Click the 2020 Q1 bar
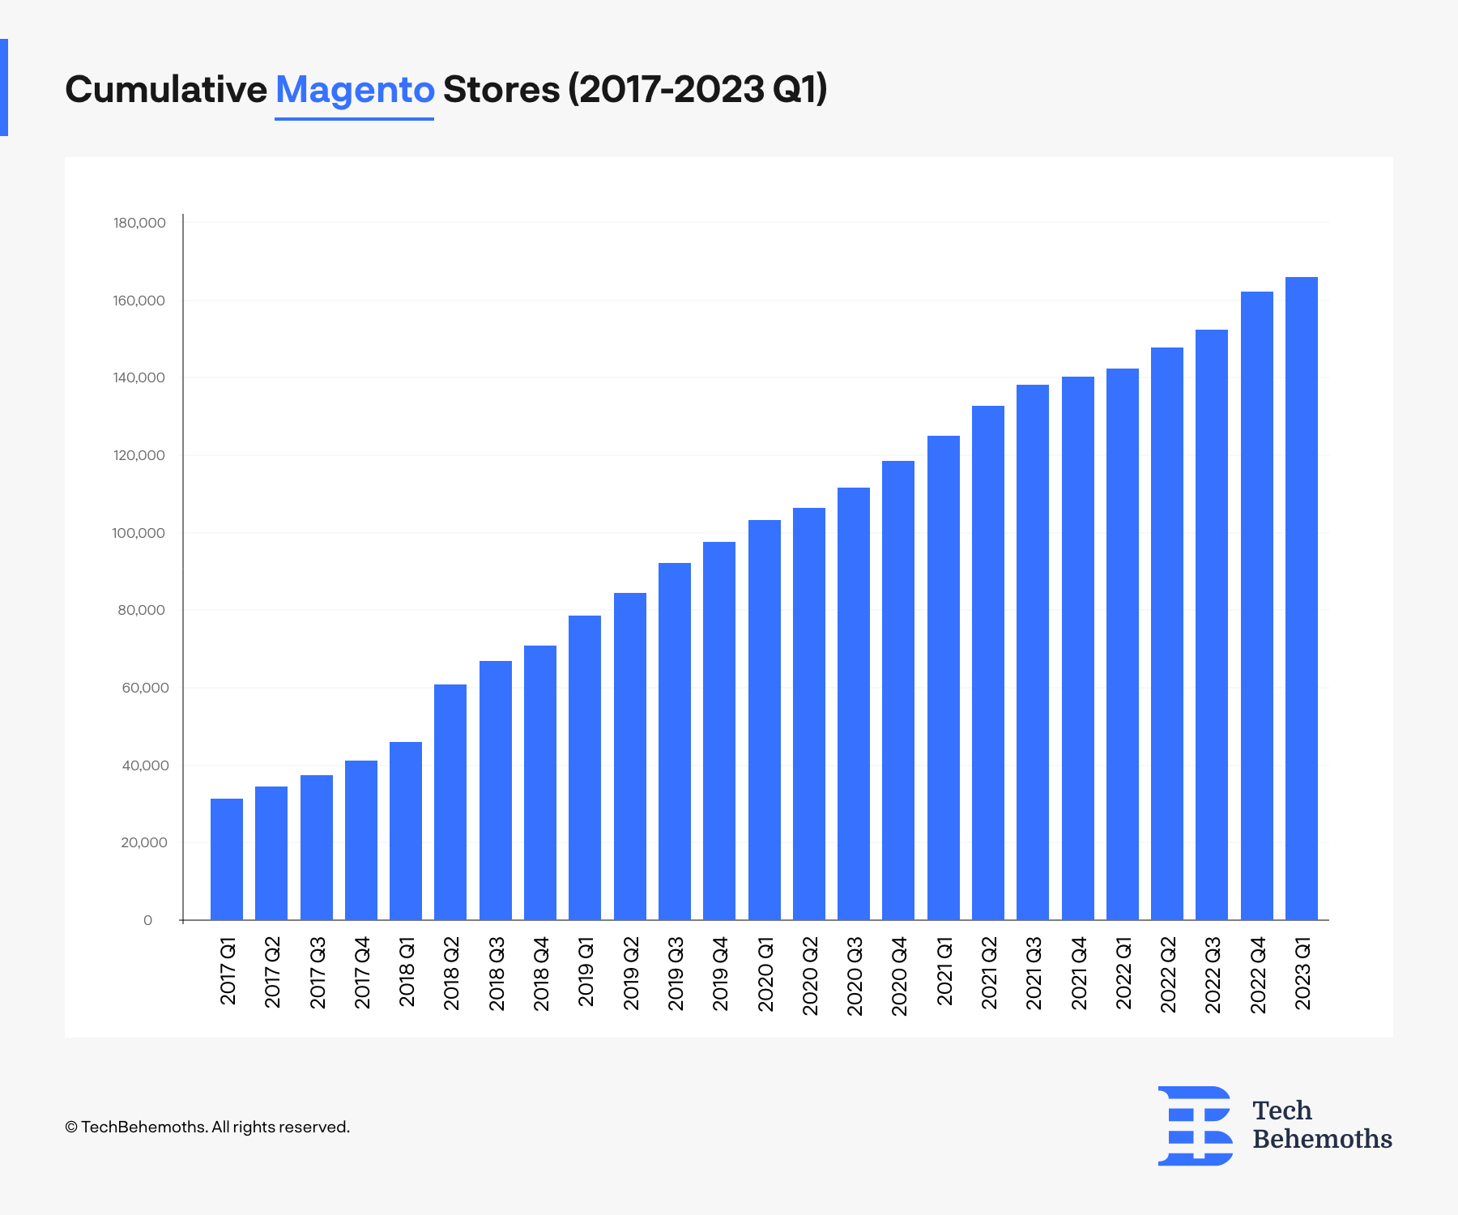The image size is (1458, 1215). pyautogui.click(x=765, y=720)
